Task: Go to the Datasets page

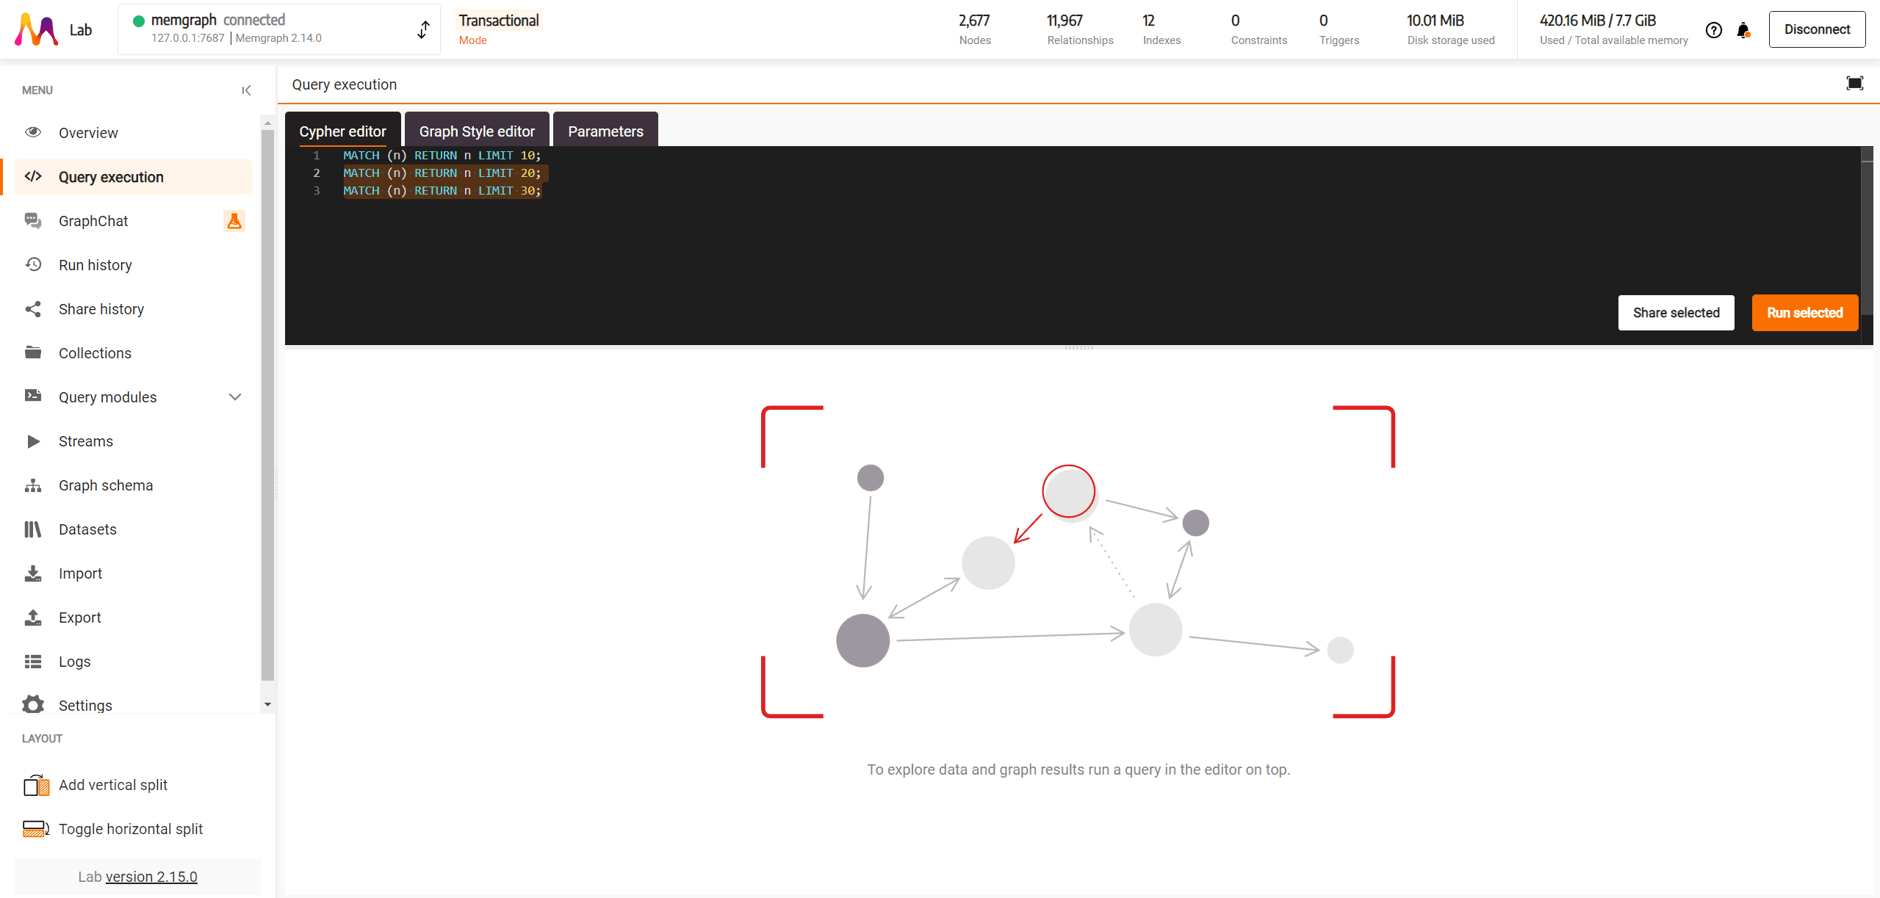Action: tap(87, 529)
